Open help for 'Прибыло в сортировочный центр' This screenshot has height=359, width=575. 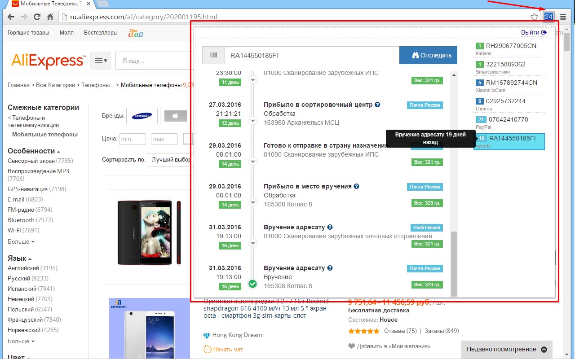pyautogui.click(x=377, y=105)
